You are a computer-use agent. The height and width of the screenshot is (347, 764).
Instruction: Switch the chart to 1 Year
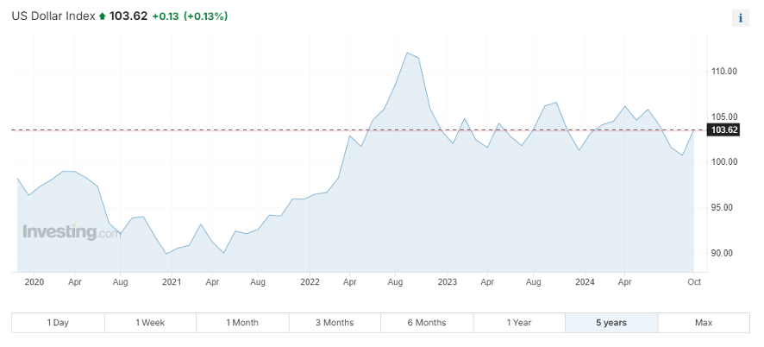(519, 323)
